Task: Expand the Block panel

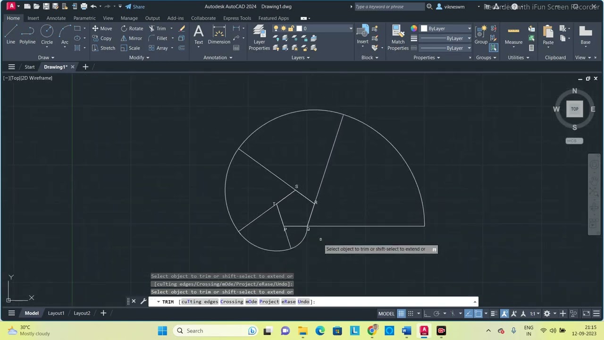Action: 369,58
